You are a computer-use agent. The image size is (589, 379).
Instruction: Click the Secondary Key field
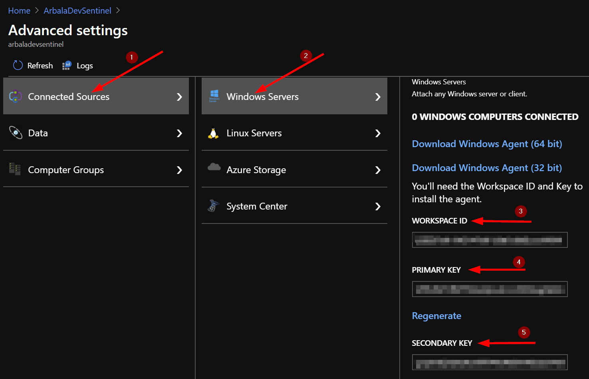coord(490,362)
